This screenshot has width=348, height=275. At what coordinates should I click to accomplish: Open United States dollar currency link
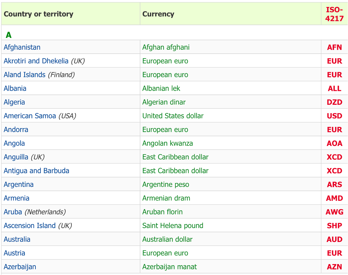pos(173,116)
